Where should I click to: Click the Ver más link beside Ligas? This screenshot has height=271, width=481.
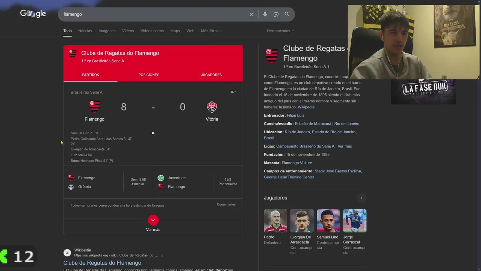point(345,146)
